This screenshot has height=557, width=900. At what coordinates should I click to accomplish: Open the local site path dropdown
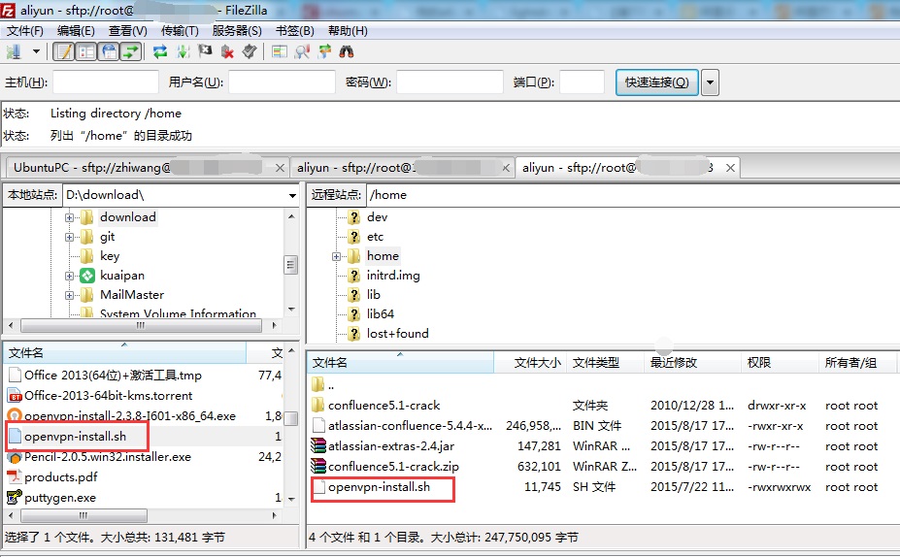292,195
